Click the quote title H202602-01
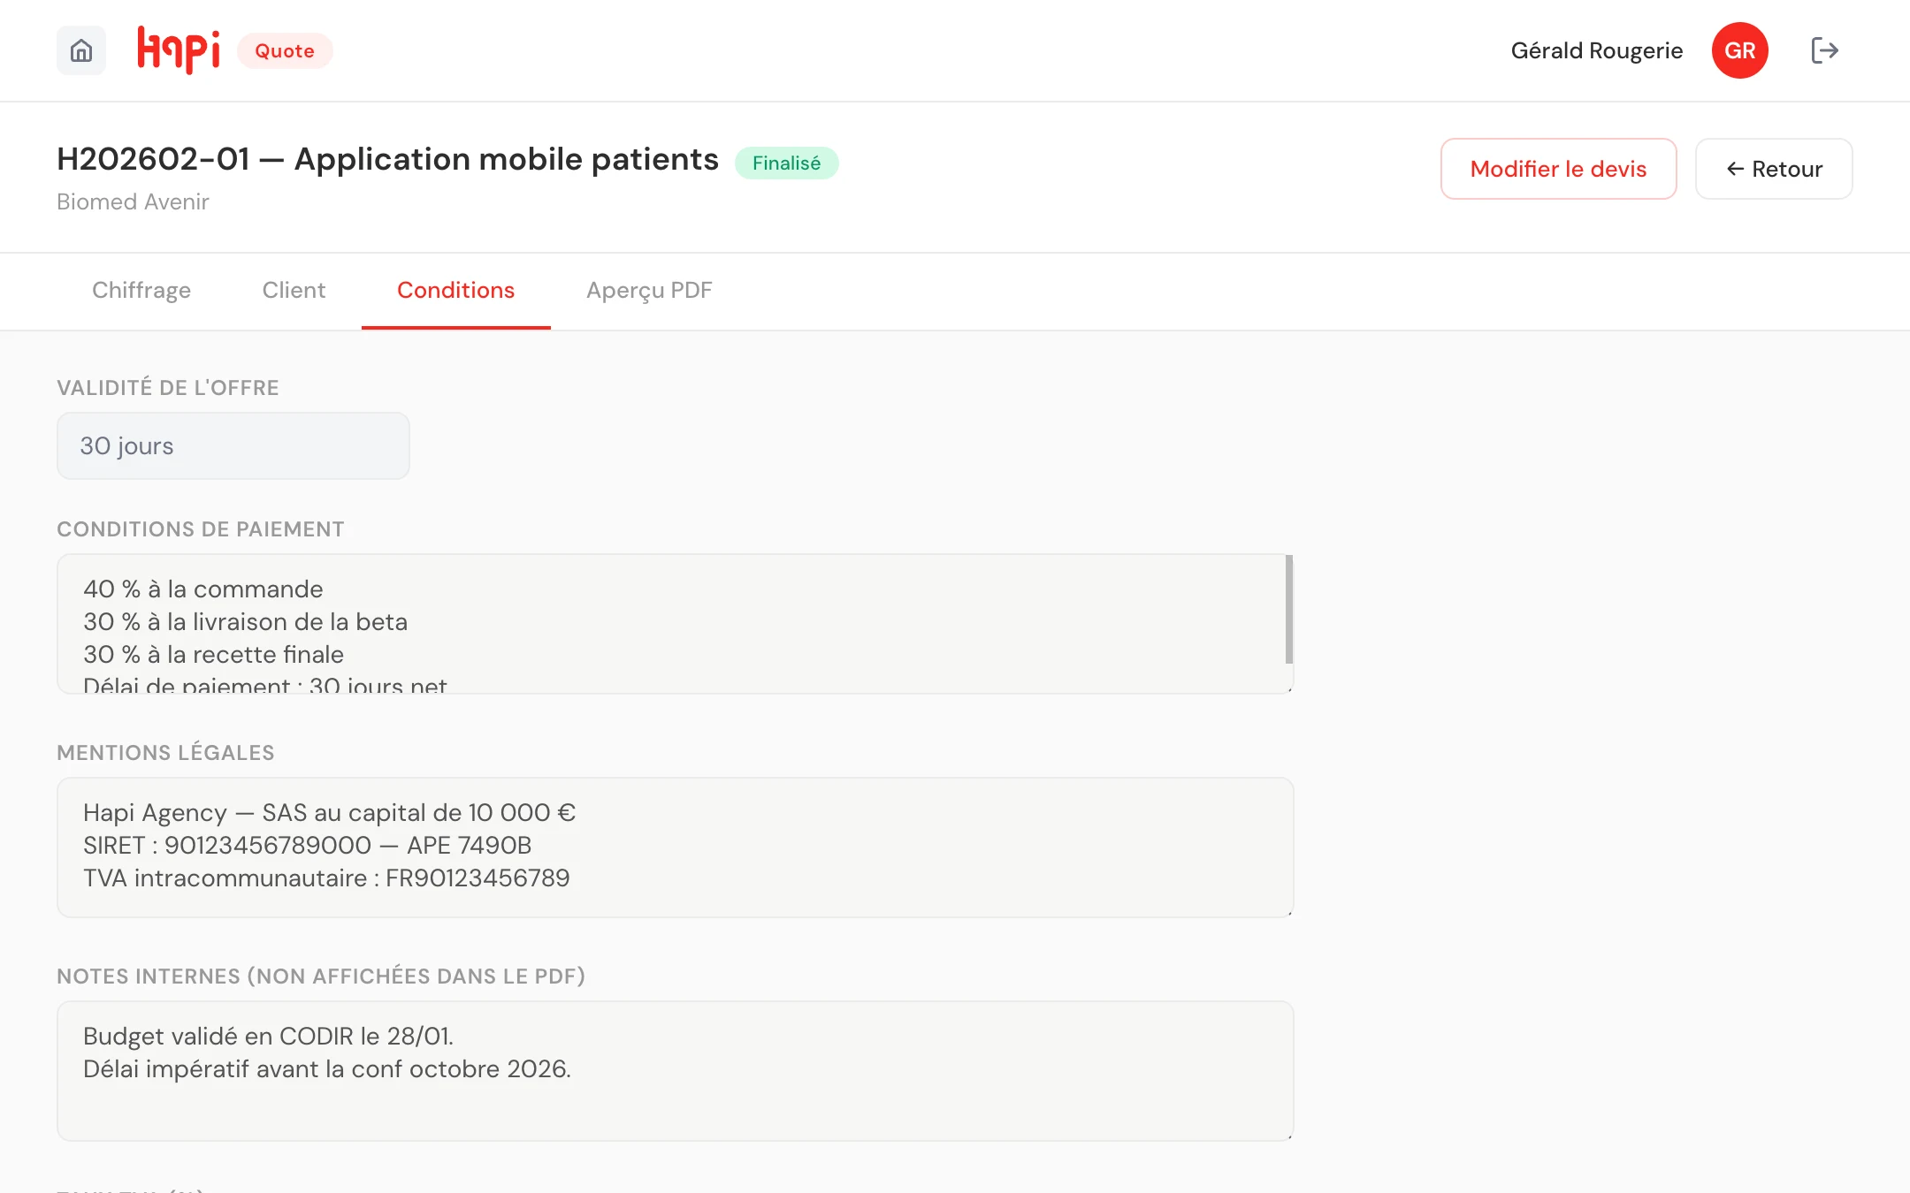The image size is (1910, 1193). tap(387, 159)
